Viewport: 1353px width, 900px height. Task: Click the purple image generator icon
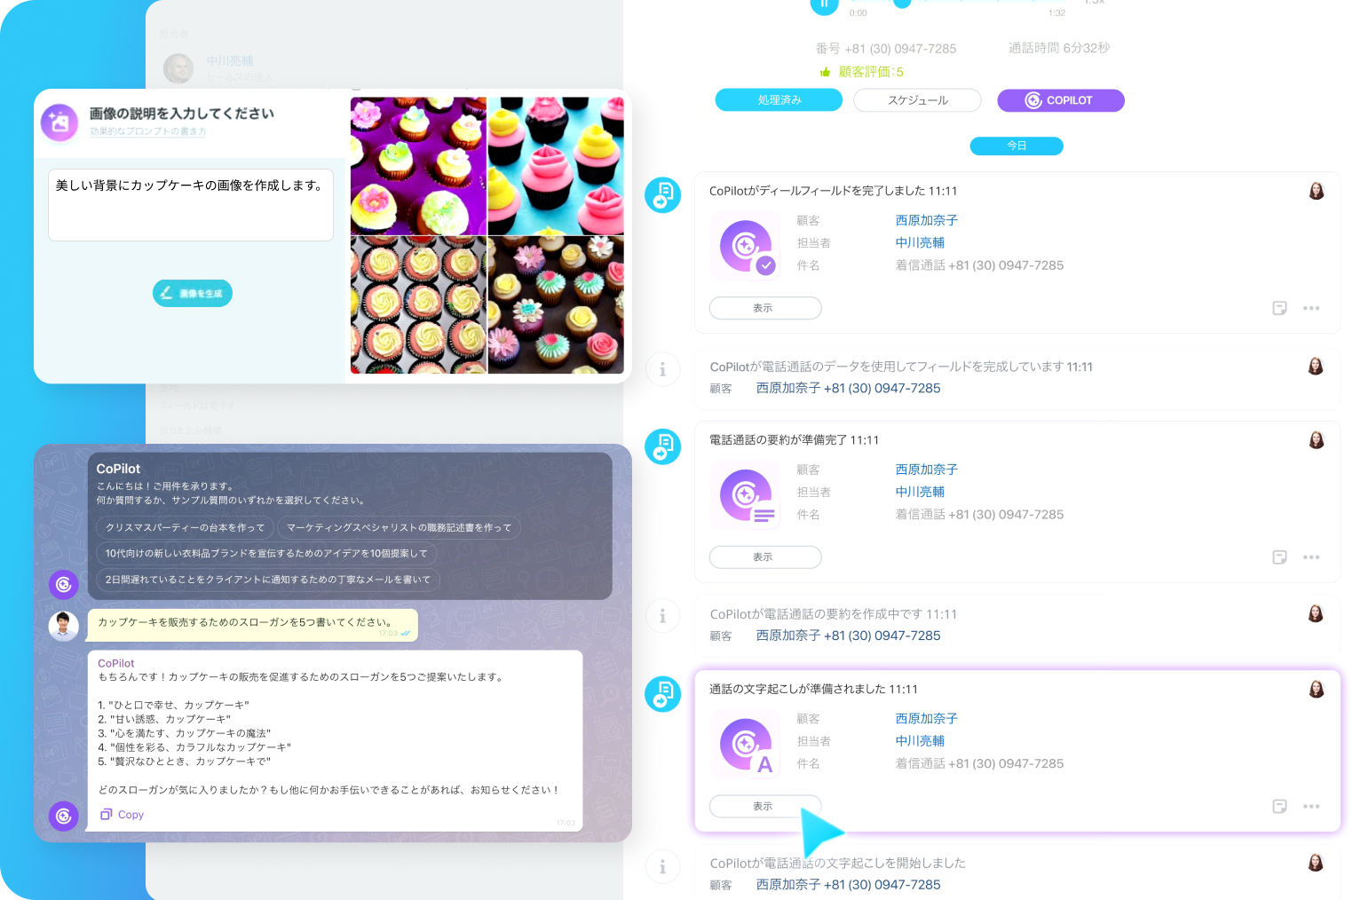click(x=59, y=122)
